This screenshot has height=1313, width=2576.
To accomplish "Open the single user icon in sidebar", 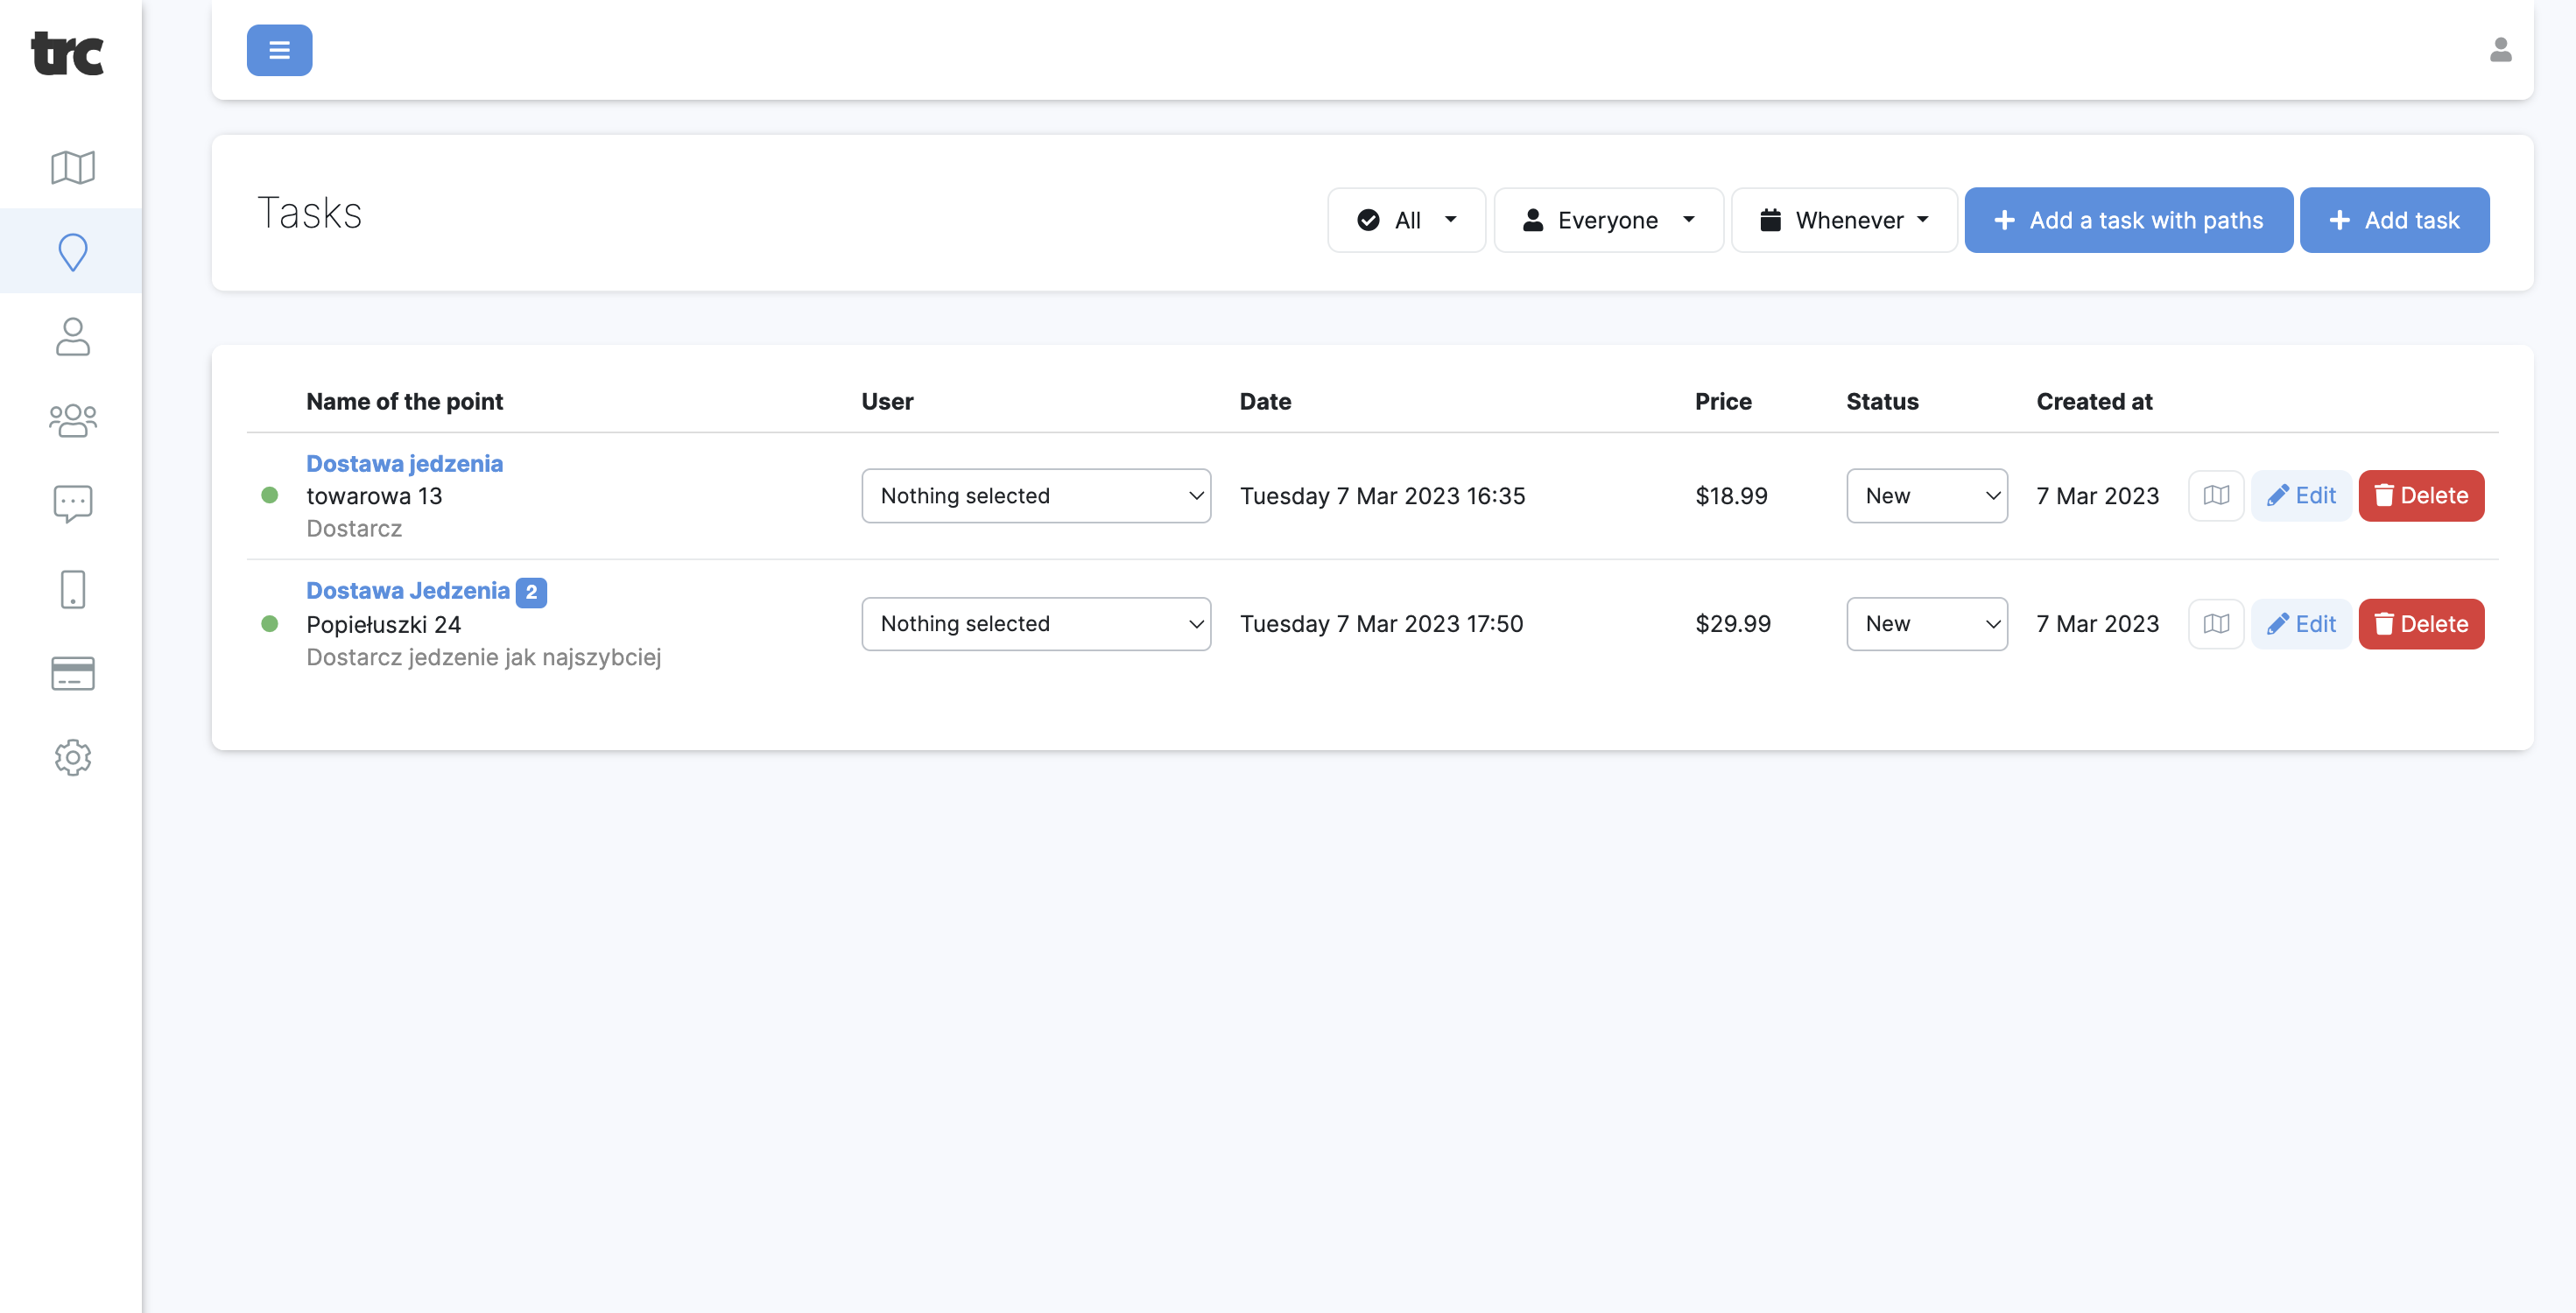I will pos(72,337).
